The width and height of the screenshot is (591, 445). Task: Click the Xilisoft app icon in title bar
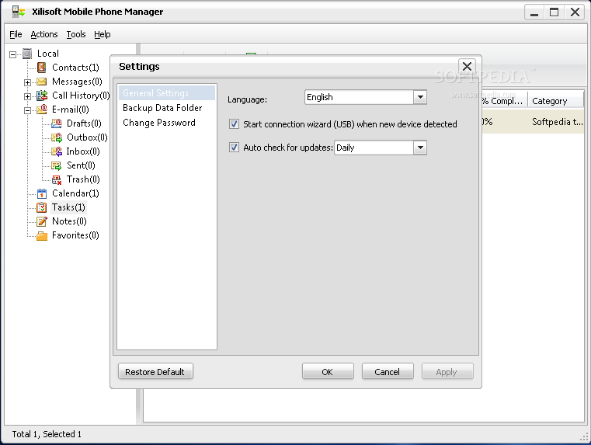(x=18, y=12)
